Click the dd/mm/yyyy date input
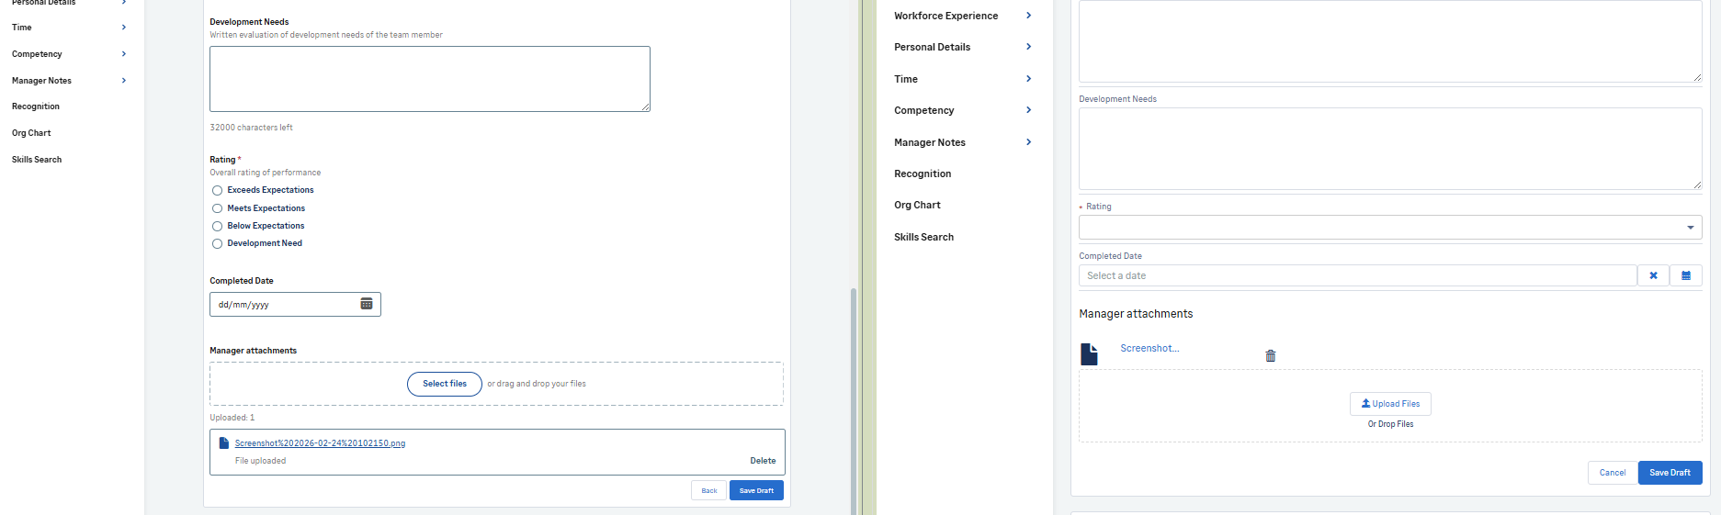Screen dimensions: 1721x515 tap(295, 304)
